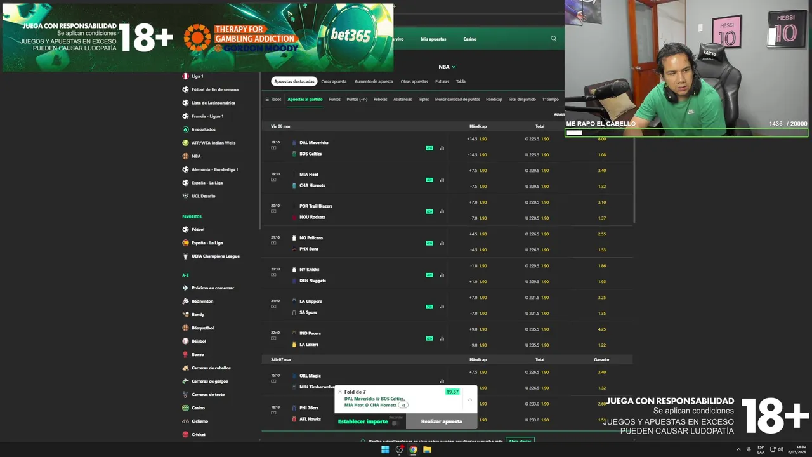Screen dimensions: 812x457
Task: Select O 229.5 total for Heat vs Hornets
Action: point(537,171)
